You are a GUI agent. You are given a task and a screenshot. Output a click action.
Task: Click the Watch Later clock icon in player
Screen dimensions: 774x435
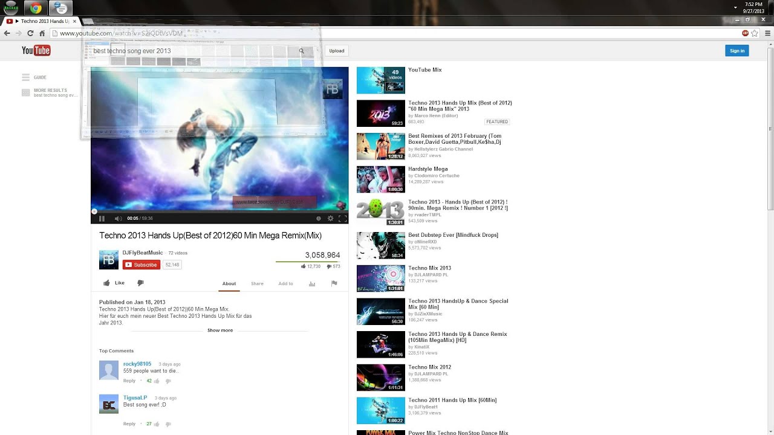tap(319, 219)
